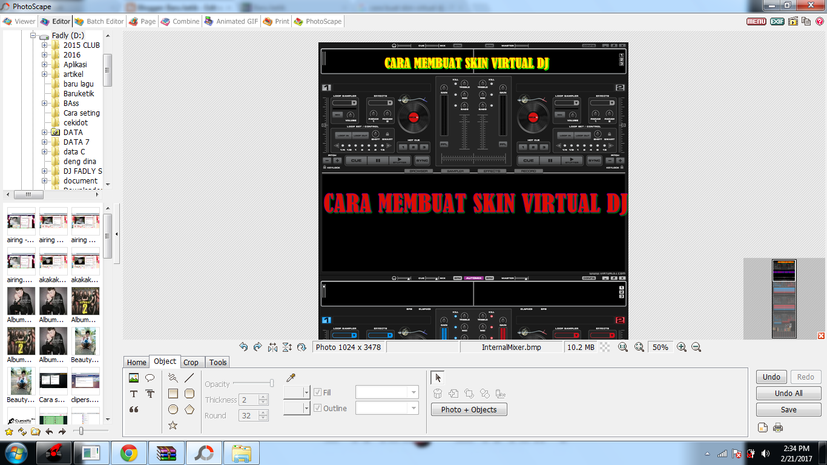Select the Rectangle shape tool
The height and width of the screenshot is (465, 827).
(173, 394)
